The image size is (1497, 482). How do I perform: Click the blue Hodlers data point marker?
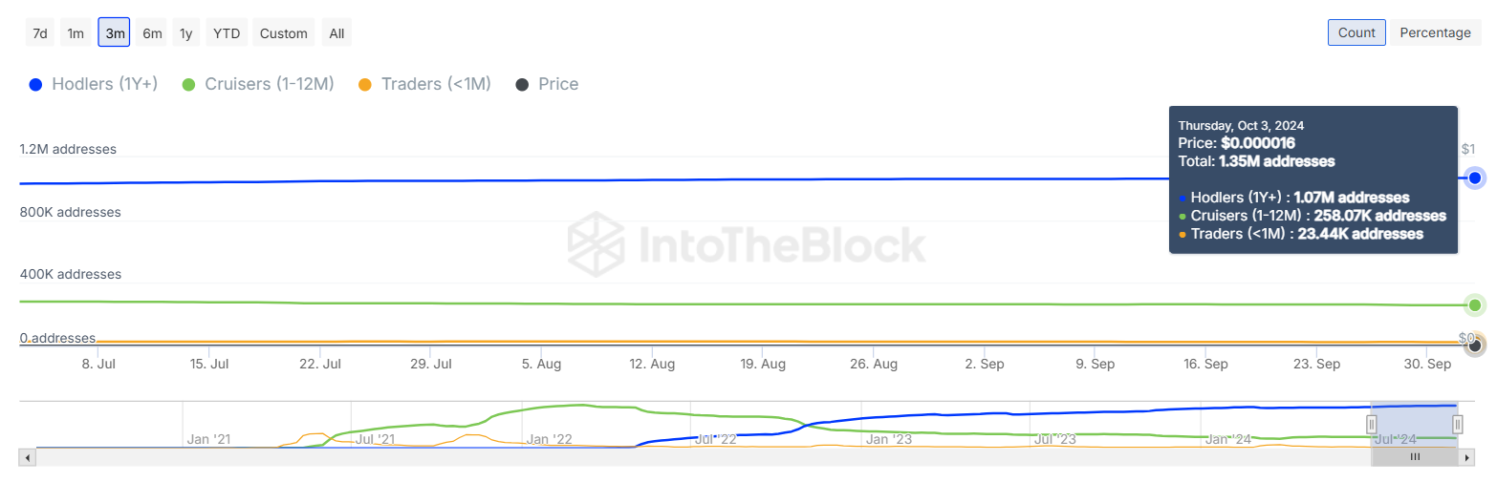(1475, 178)
